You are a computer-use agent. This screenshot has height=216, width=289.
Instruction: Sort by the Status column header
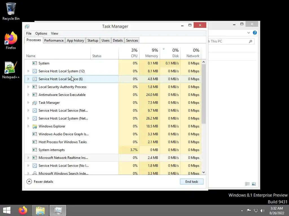104,53
